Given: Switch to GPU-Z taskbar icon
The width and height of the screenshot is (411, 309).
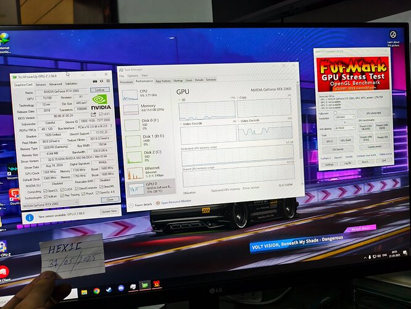Looking at the screenshot, I should tap(145, 285).
